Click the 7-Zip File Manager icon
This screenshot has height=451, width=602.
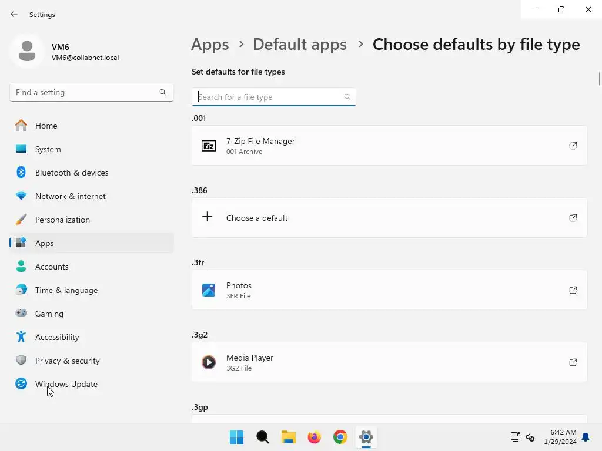209,146
